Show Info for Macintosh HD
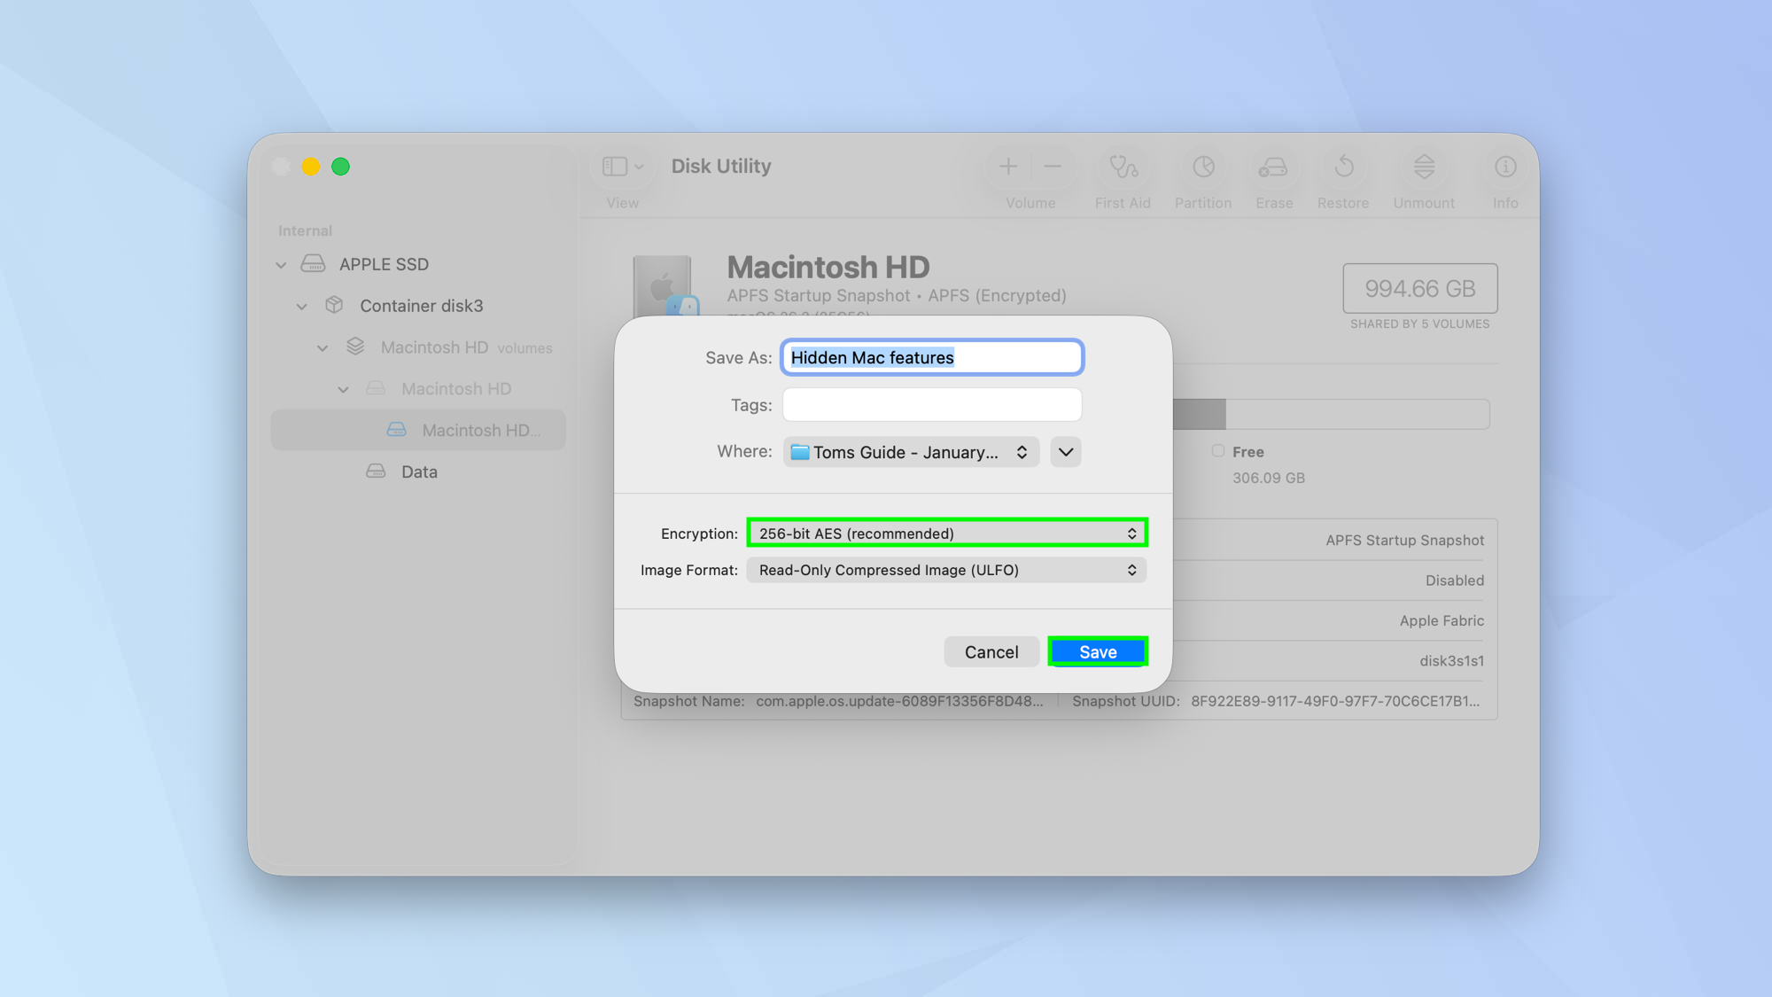 (x=1504, y=175)
